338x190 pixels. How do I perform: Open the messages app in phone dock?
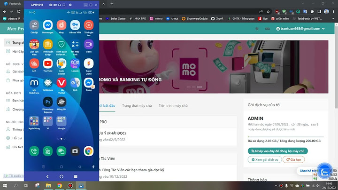click(61, 151)
